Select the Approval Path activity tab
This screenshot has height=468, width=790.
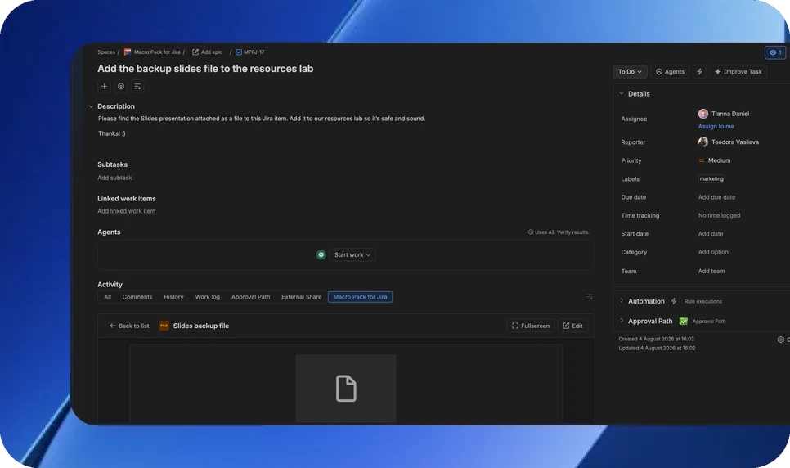tap(250, 297)
